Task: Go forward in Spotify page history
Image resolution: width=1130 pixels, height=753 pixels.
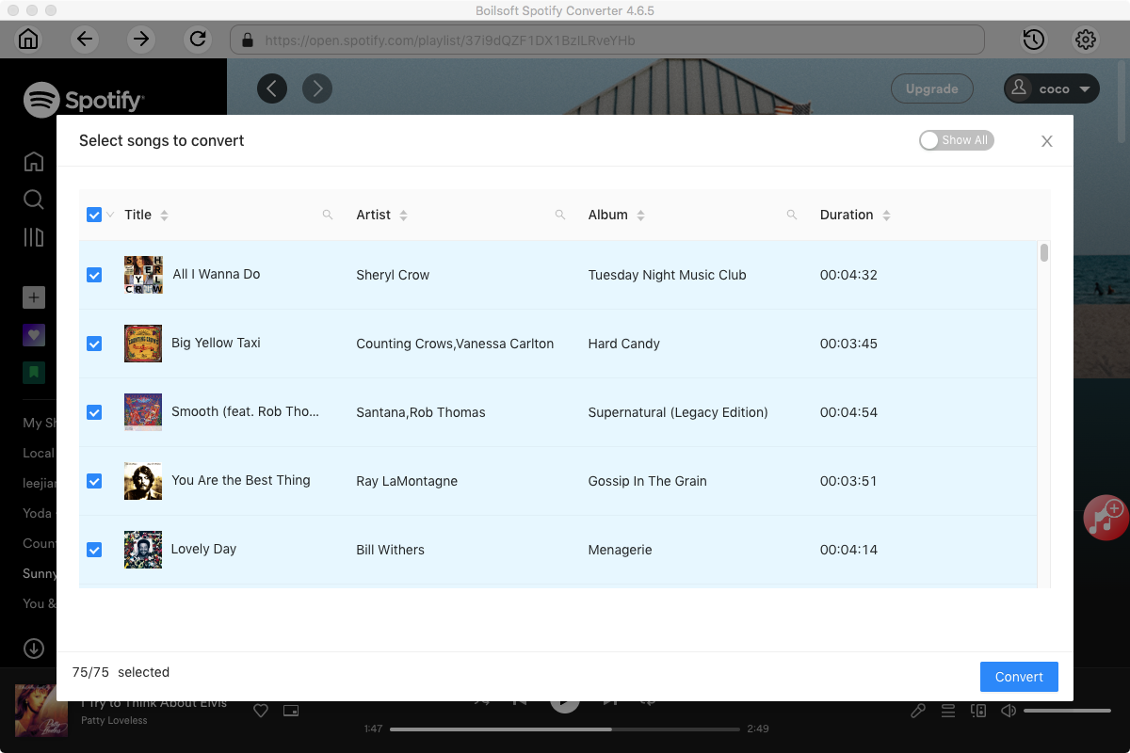Action: (317, 88)
